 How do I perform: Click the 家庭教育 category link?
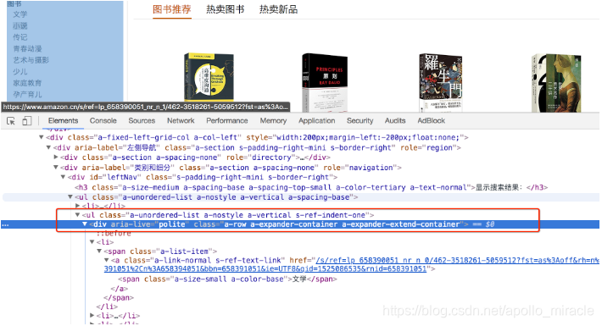pyautogui.click(x=27, y=83)
